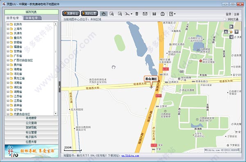Click the city list scrollbar down arrow

55,113
